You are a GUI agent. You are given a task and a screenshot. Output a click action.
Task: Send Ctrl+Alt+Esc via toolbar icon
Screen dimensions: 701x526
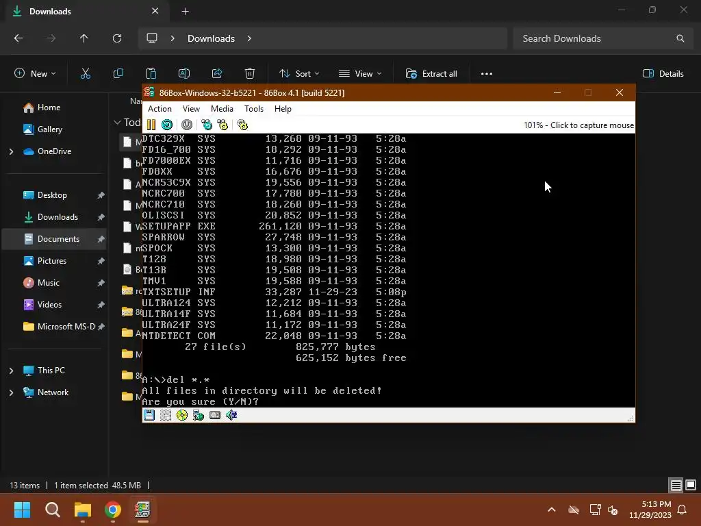point(222,125)
